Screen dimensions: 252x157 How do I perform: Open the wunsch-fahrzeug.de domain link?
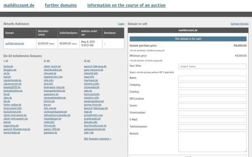[95, 66]
